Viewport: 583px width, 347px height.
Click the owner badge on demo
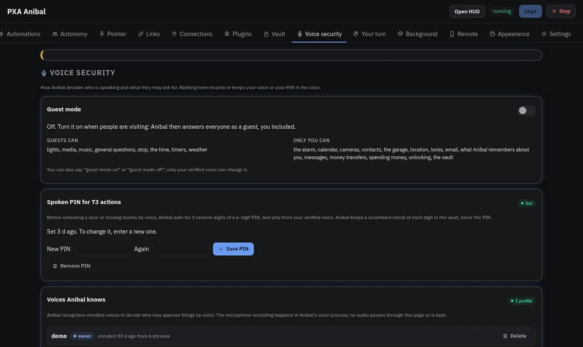click(82, 336)
